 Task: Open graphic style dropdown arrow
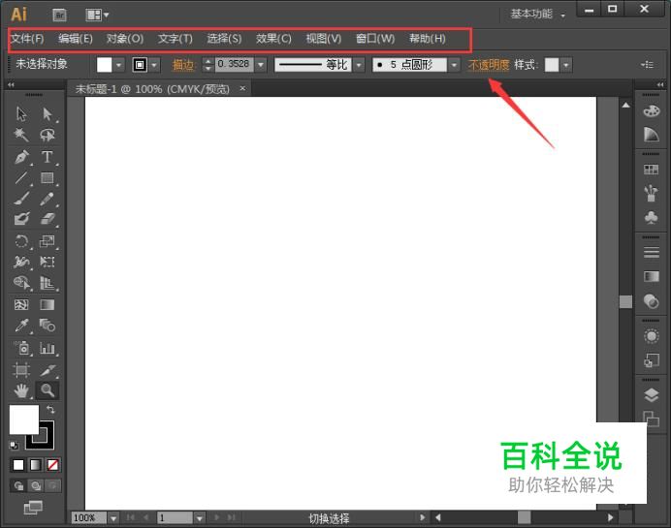pos(565,65)
